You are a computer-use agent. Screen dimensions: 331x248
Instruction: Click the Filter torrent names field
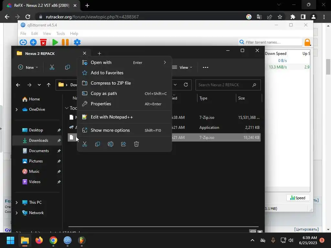pos(271,42)
